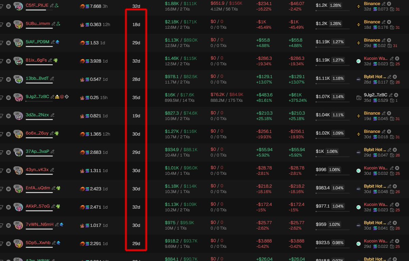Click the green frog tag on 81ix...6gFs
The height and width of the screenshot is (261, 409).
[56, 60]
